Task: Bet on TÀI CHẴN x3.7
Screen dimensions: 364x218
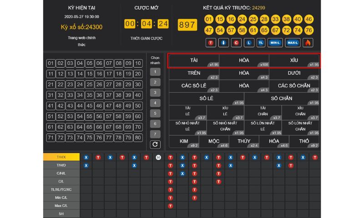Action: pos(263,113)
